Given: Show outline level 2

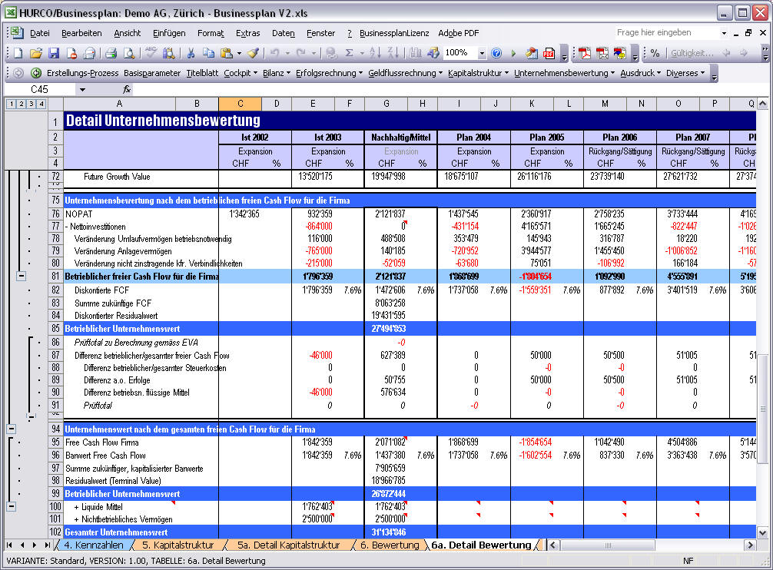Looking at the screenshot, I should click(22, 104).
